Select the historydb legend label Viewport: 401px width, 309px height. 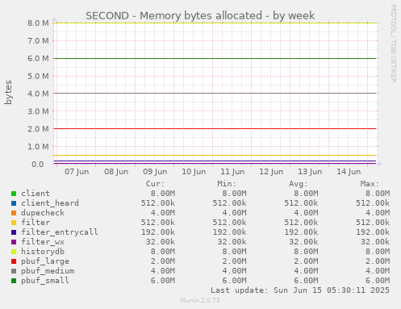pos(43,252)
